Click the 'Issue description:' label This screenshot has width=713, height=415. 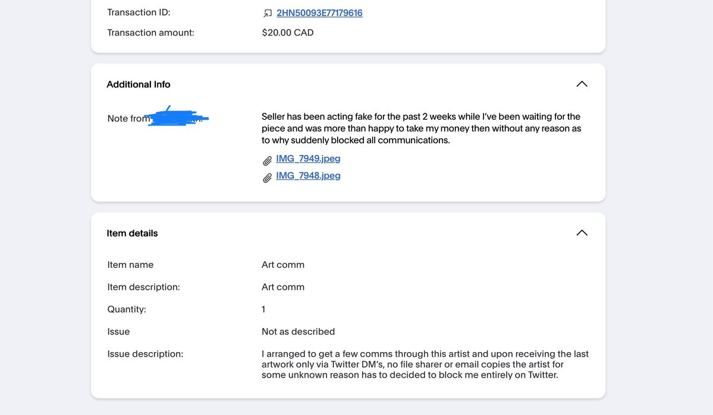(145, 354)
